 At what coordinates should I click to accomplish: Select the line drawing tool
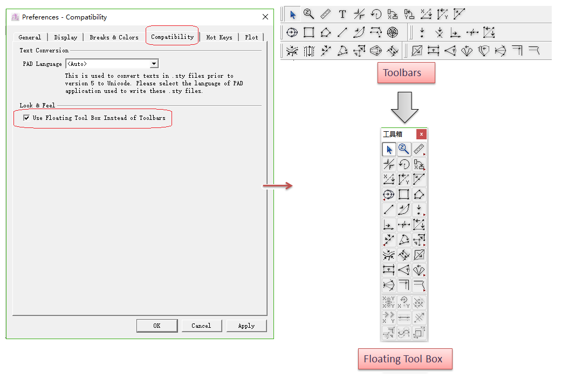(342, 32)
